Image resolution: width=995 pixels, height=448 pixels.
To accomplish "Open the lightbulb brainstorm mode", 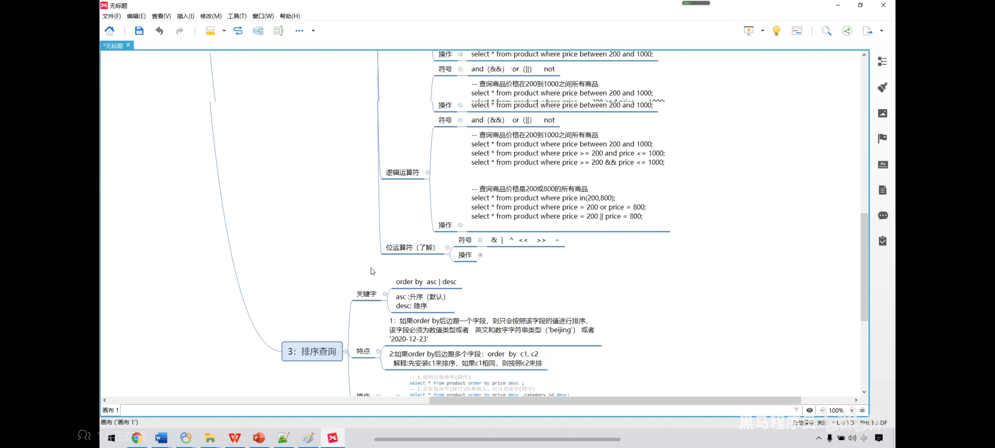I will pyautogui.click(x=776, y=31).
